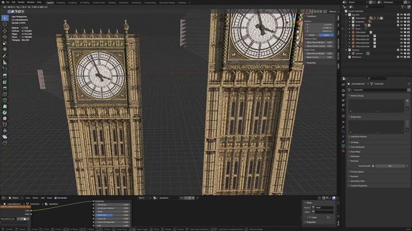Open the green Object Data properties tab

[x=343, y=146]
